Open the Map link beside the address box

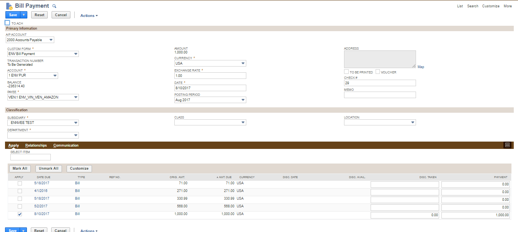click(x=421, y=67)
